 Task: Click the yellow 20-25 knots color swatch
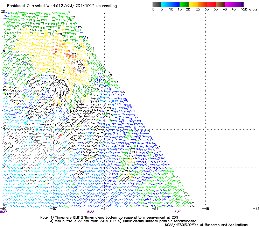(193, 4)
